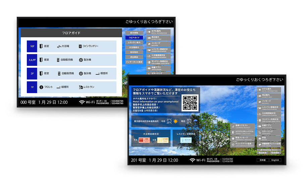Open the レストラン案内 submenu item
The height and width of the screenshot is (188, 306).
coord(134,43)
